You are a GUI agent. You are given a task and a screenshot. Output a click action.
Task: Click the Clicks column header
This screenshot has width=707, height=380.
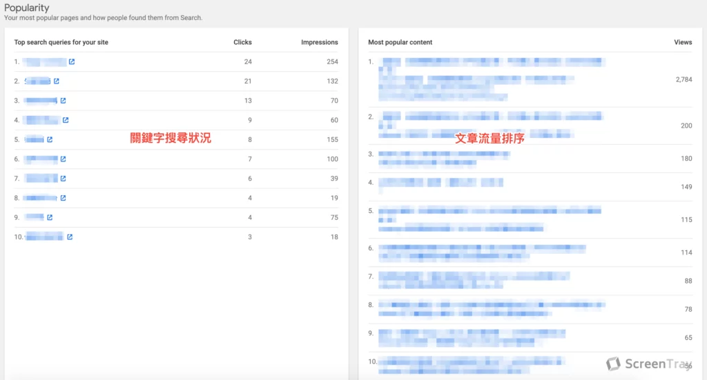242,42
